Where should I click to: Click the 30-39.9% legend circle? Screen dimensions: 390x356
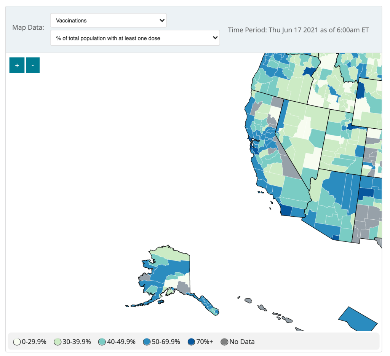click(x=58, y=342)
